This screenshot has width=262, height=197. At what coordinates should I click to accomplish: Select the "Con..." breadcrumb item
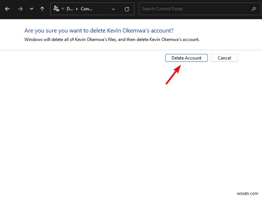pos(87,9)
